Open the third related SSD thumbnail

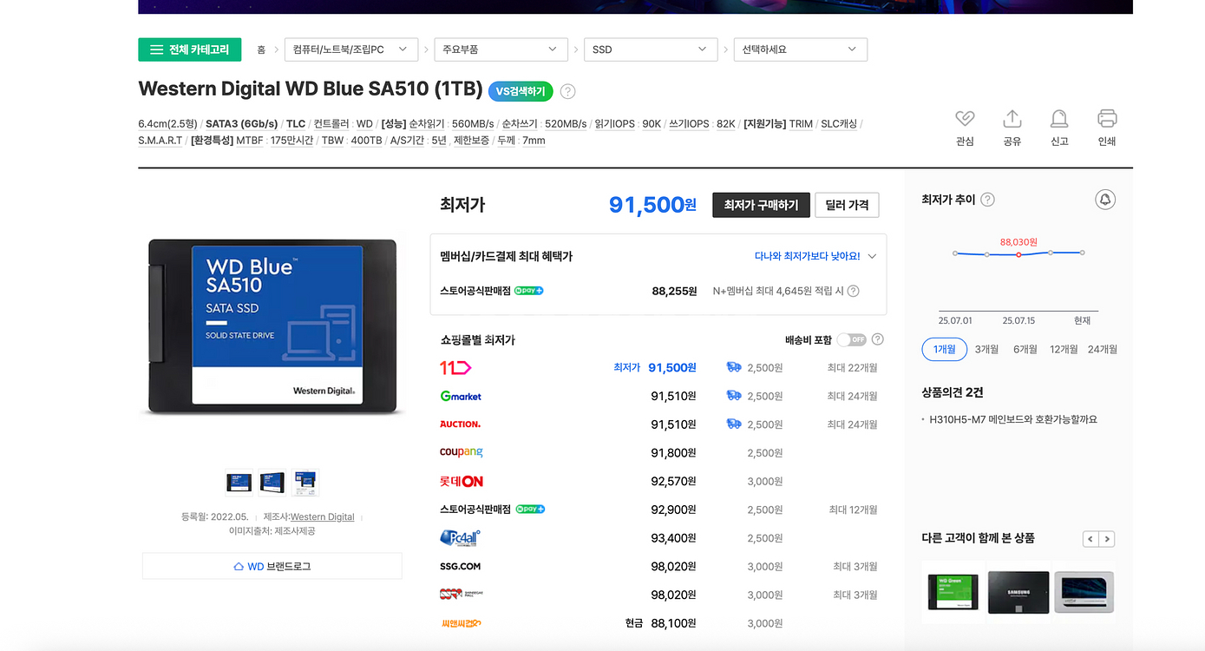(x=1084, y=592)
